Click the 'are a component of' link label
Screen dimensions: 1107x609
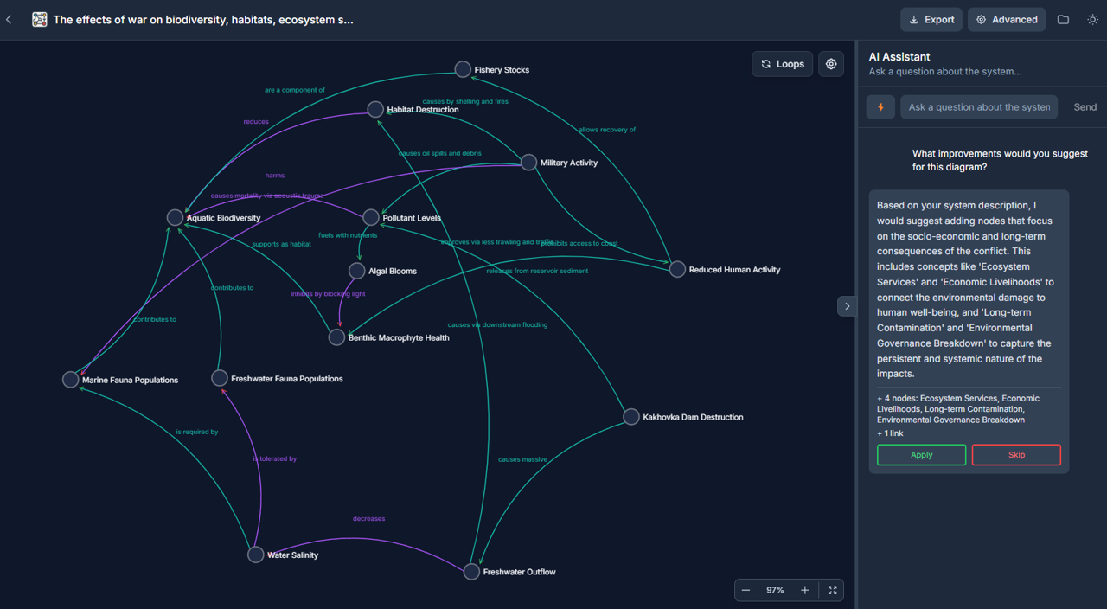pos(295,90)
